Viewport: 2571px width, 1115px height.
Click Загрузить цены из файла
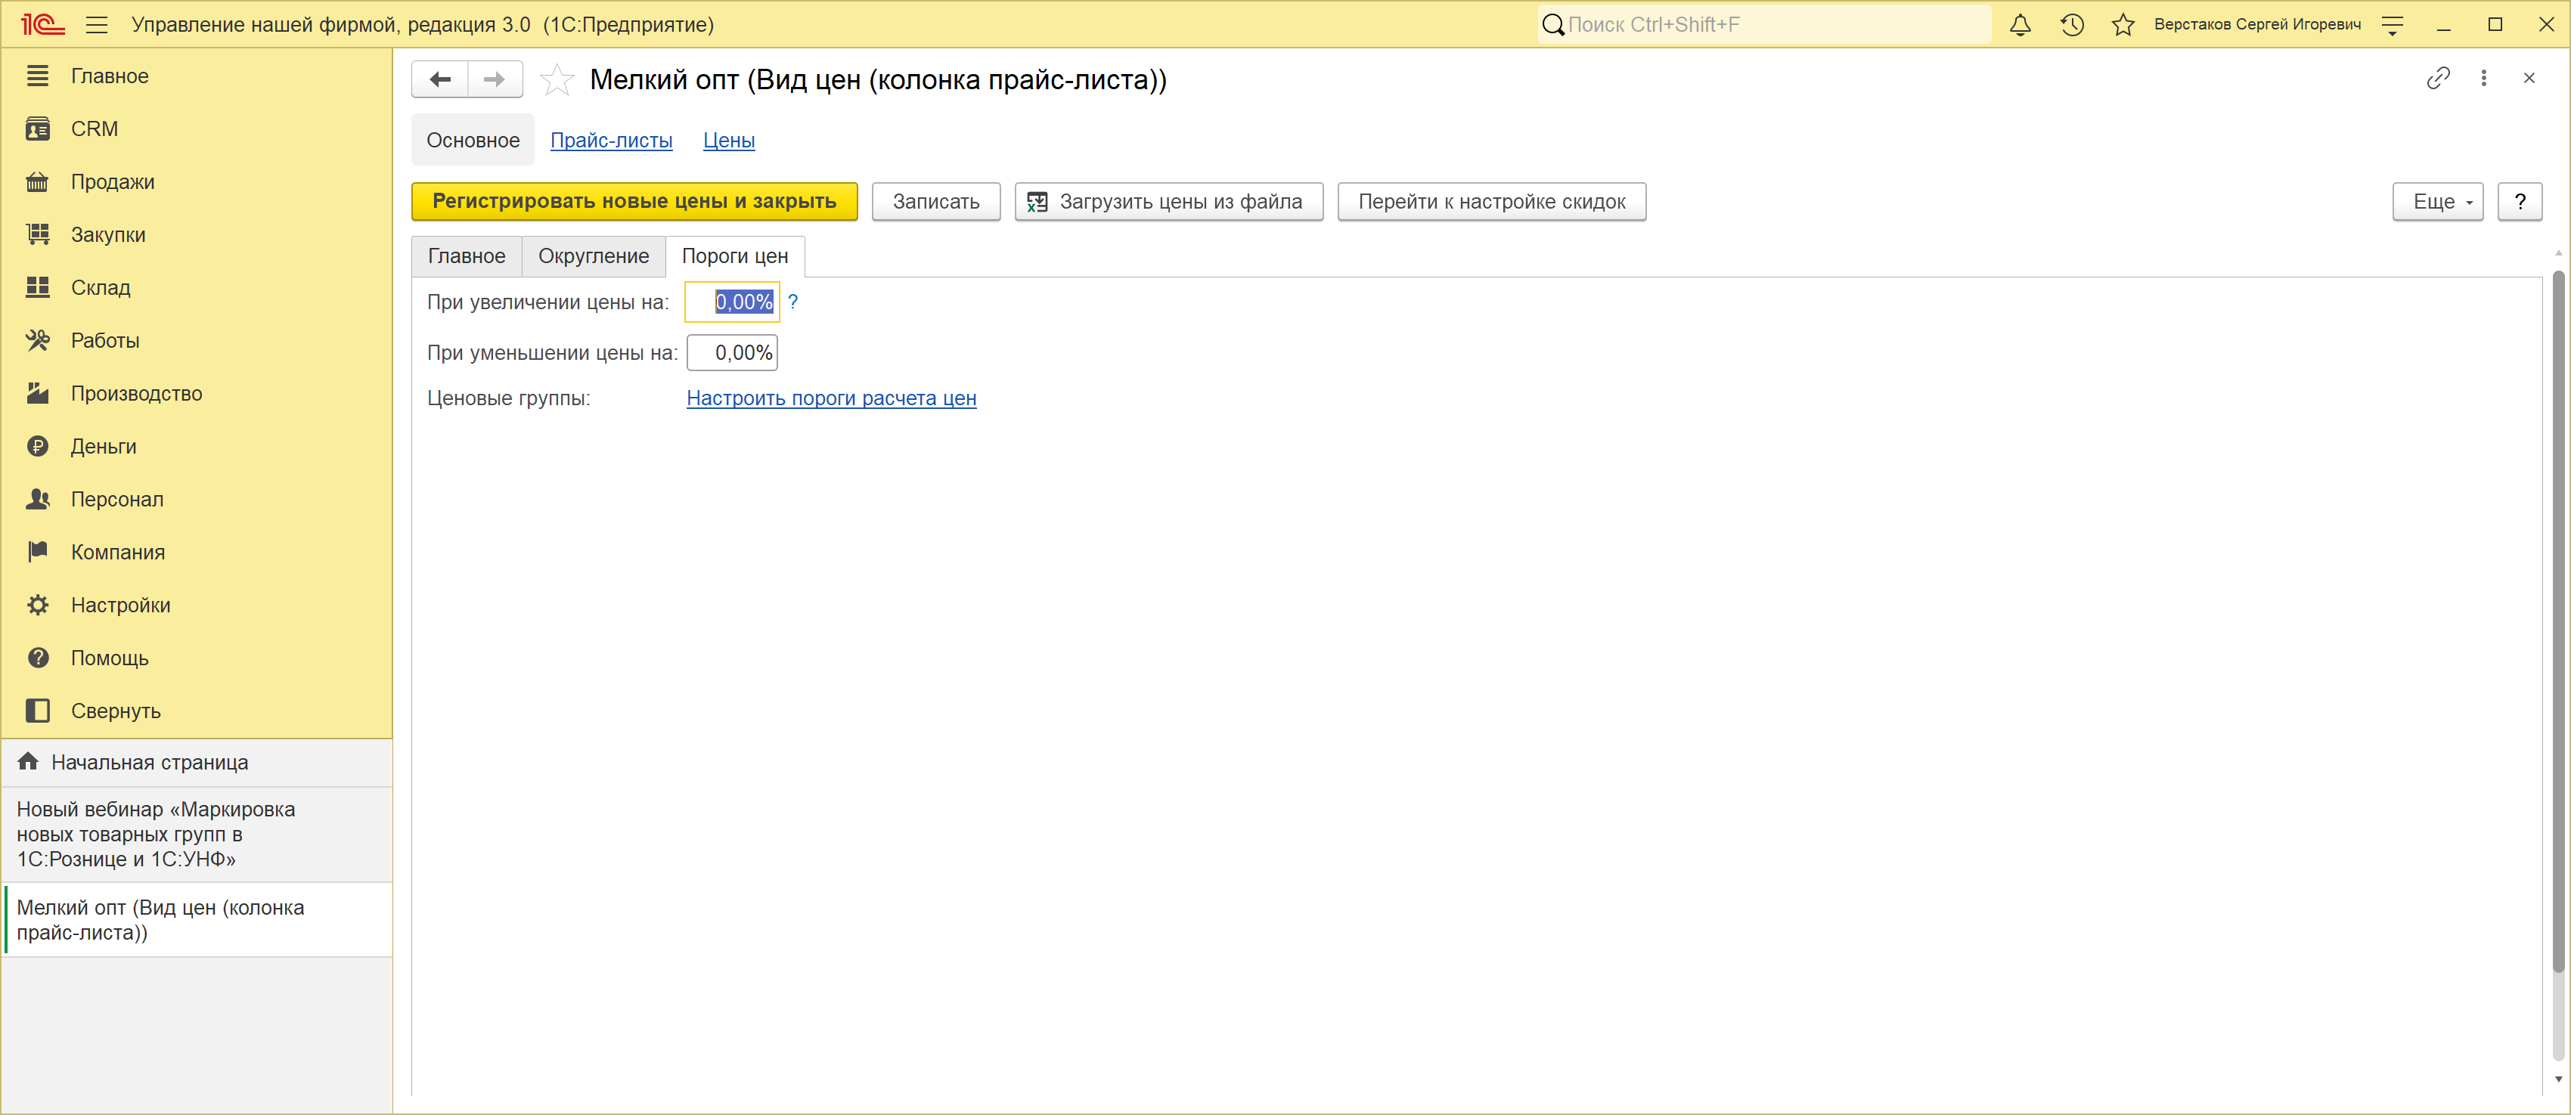(x=1169, y=202)
